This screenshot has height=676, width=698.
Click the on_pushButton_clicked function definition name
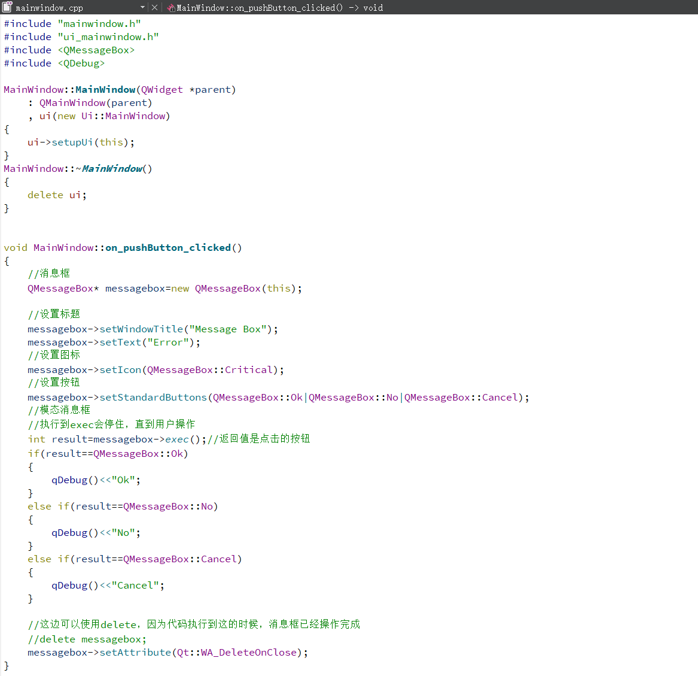tap(167, 248)
